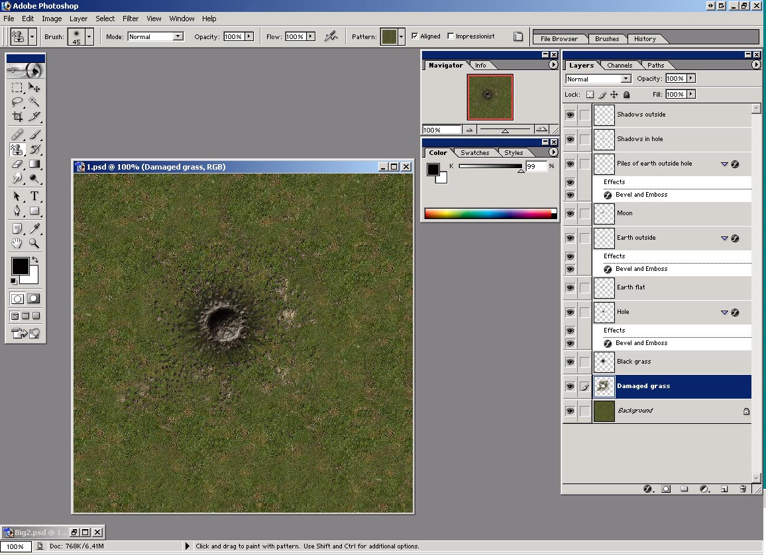Select the Magic Wand tool
The width and height of the screenshot is (766, 555).
pos(34,102)
